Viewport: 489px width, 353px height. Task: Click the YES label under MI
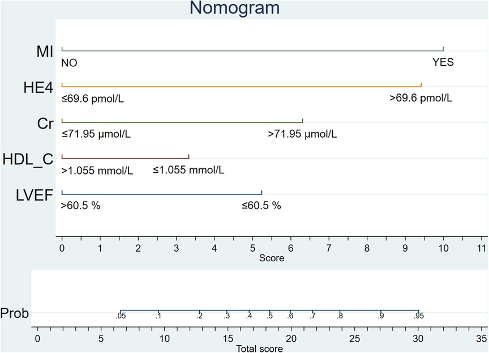coord(443,62)
